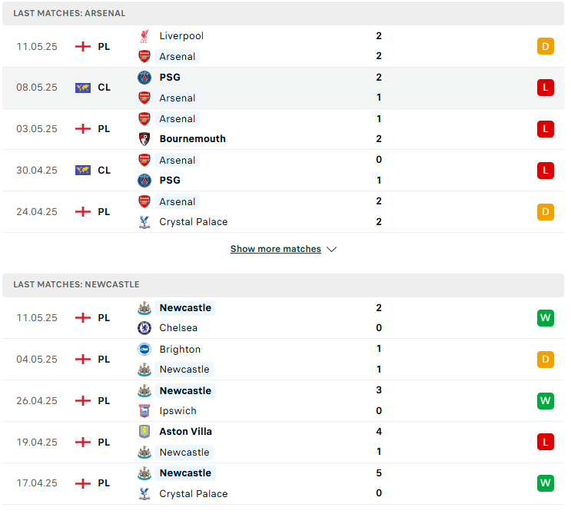Click Crystal Palace crest in 17.04.25 match

(x=144, y=494)
